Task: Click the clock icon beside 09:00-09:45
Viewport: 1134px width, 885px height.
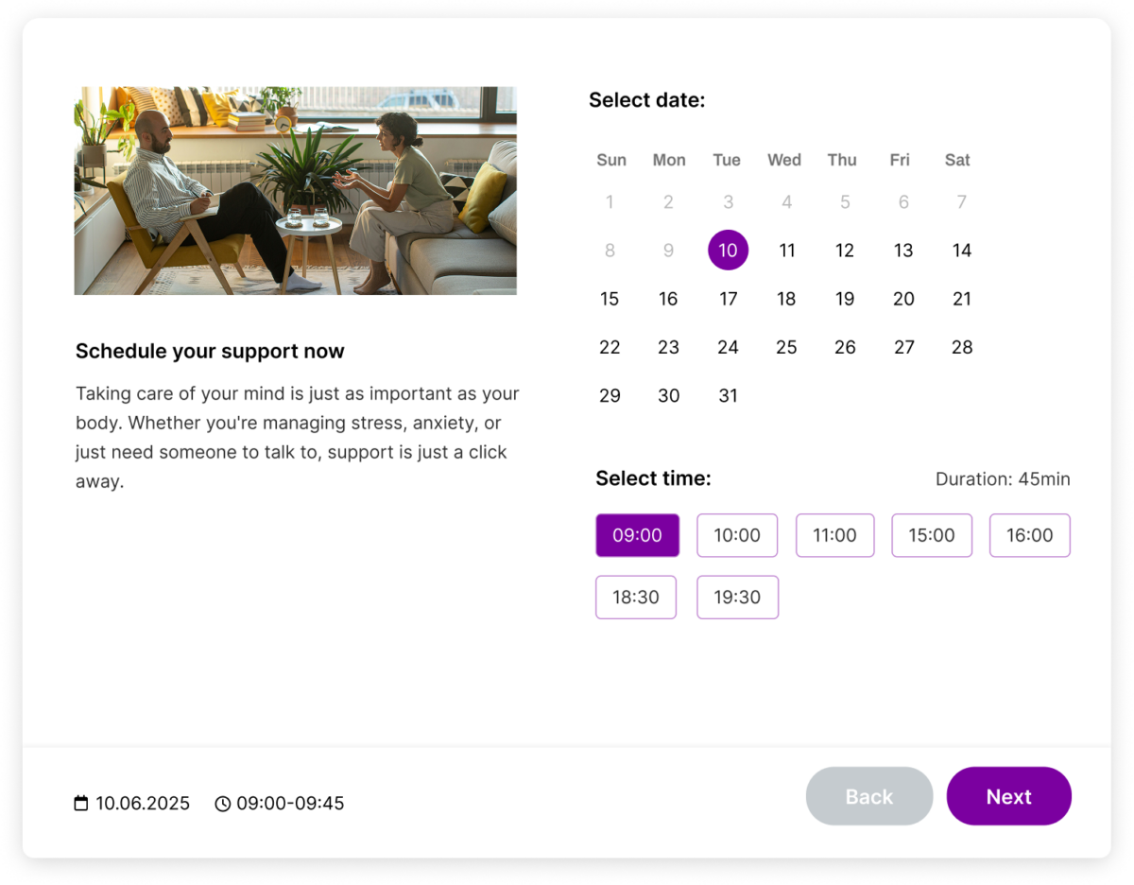Action: (x=223, y=804)
